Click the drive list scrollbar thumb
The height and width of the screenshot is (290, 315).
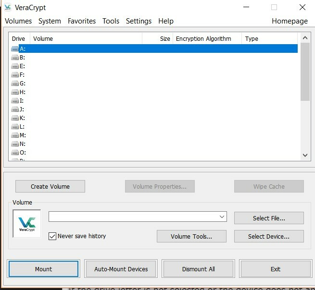coord(305,72)
